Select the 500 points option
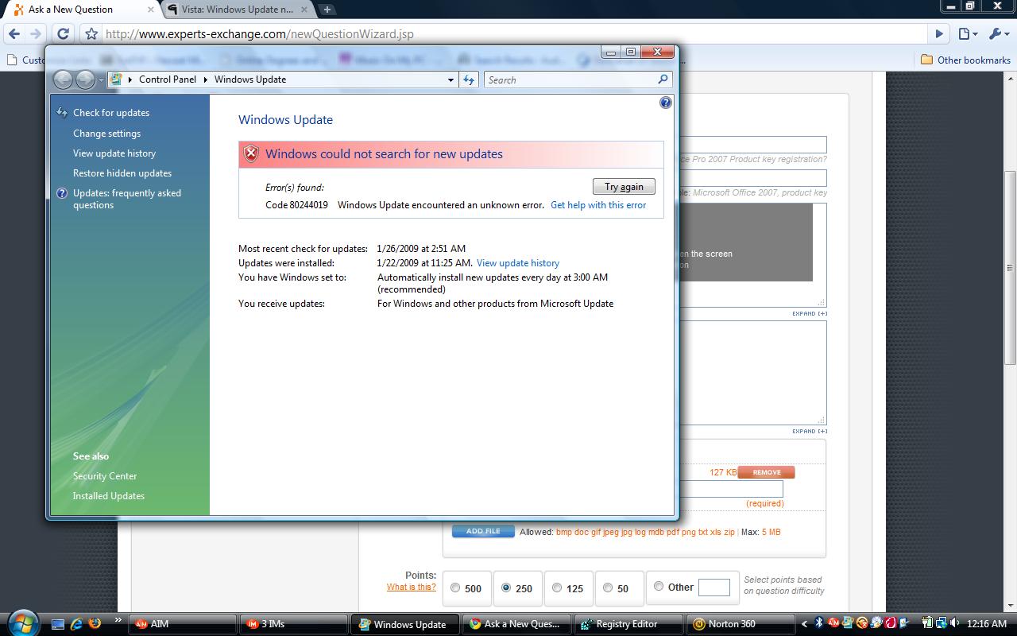The image size is (1017, 636). tap(455, 588)
